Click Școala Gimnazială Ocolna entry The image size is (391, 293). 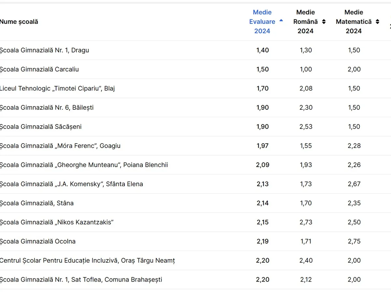pos(38,242)
